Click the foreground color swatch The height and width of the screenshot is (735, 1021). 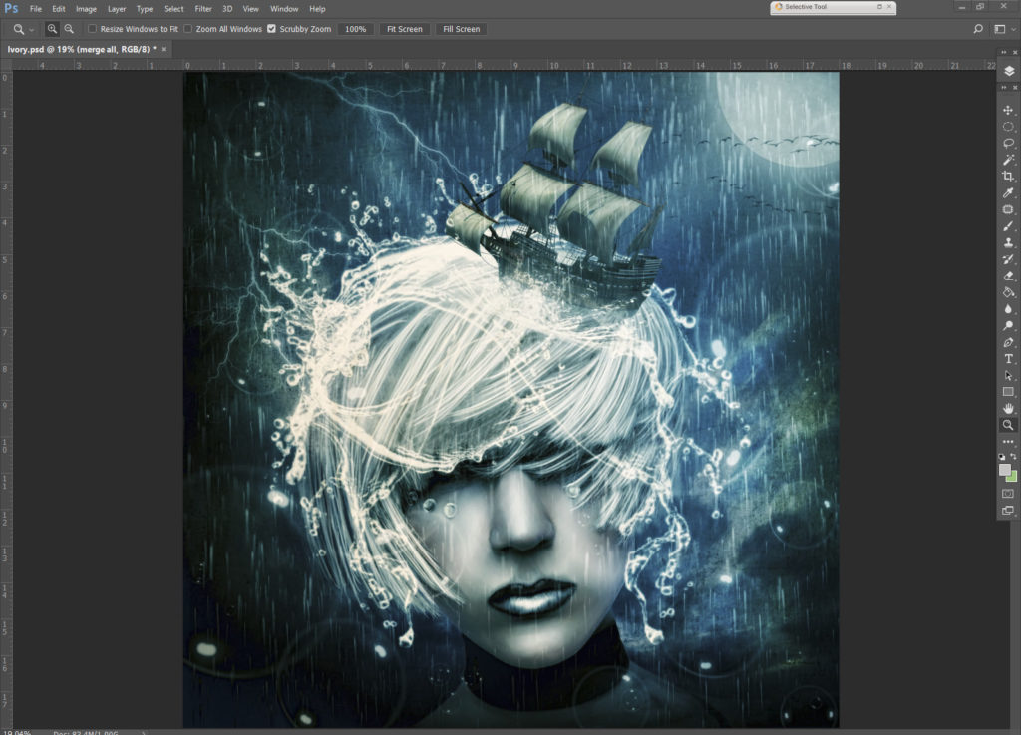(1005, 470)
